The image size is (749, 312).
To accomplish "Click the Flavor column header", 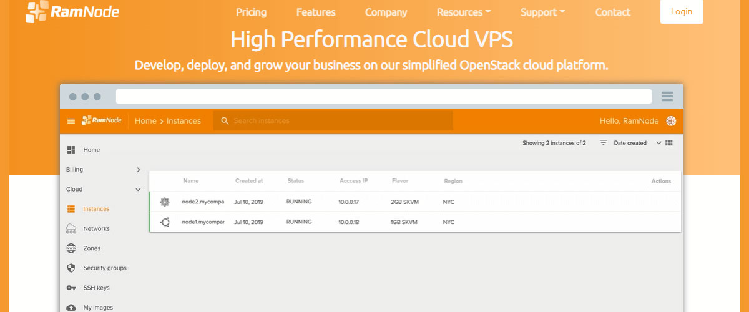I will click(x=400, y=181).
